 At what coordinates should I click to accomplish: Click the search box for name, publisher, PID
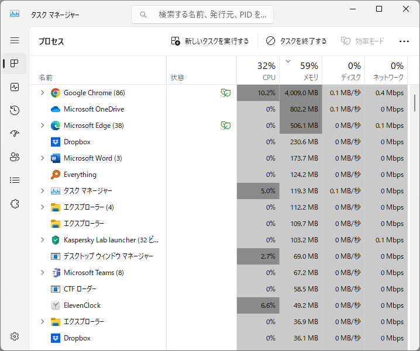(202, 15)
